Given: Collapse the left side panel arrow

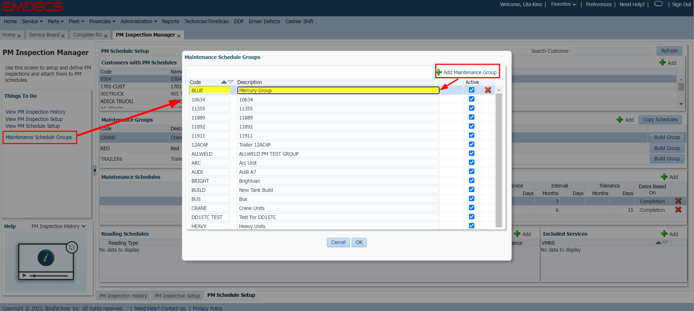Looking at the screenshot, I should point(95,170).
